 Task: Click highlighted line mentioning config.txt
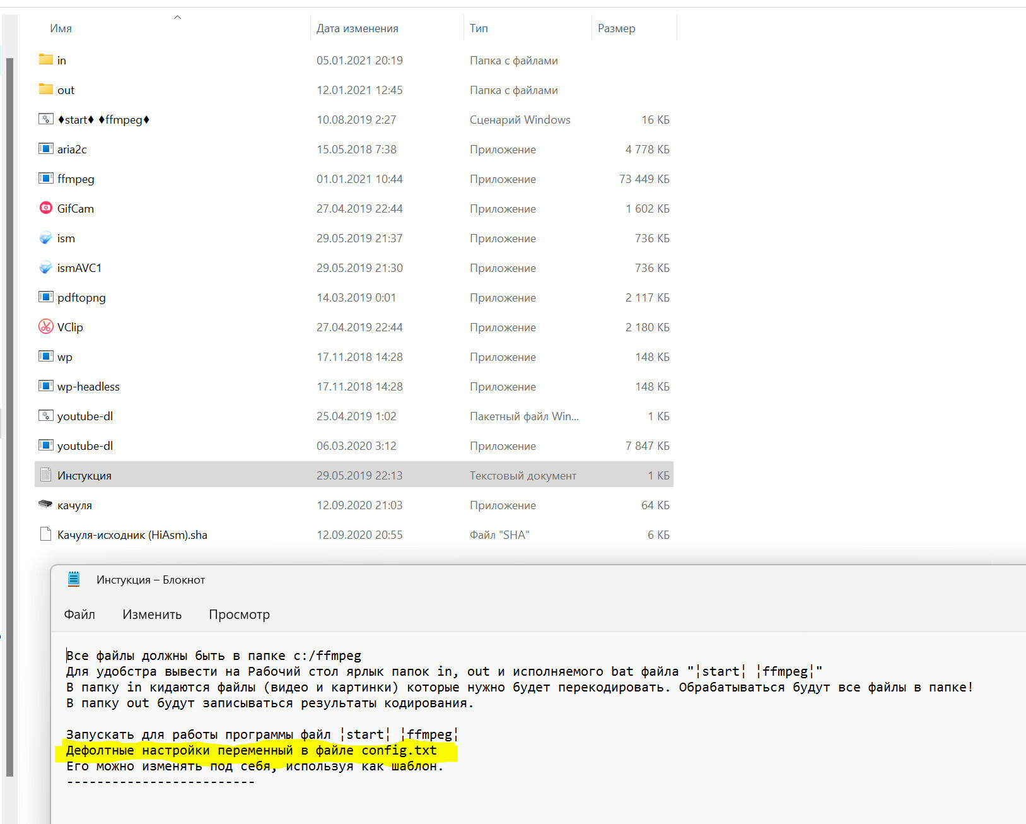coord(252,750)
